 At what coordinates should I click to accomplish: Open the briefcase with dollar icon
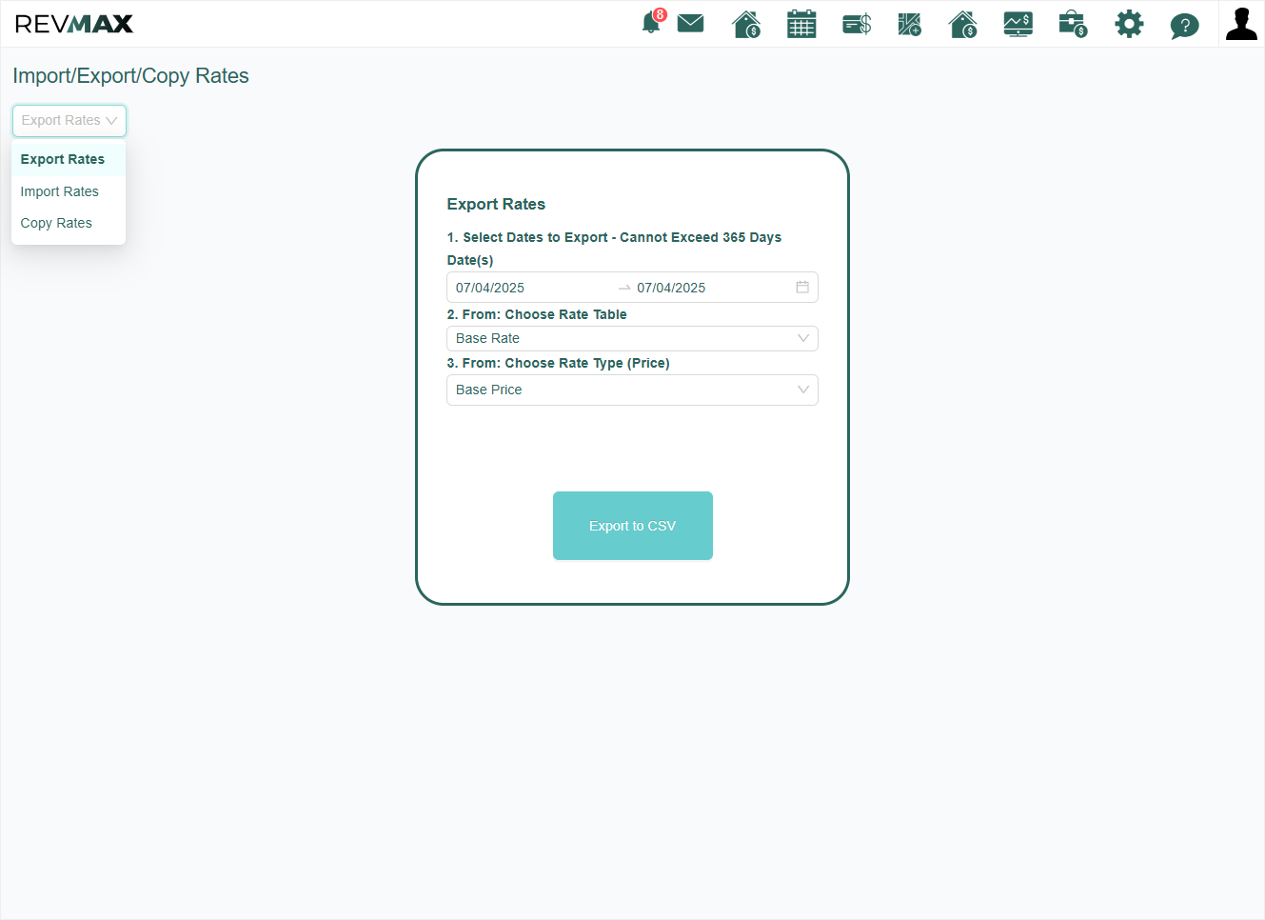tap(1073, 24)
